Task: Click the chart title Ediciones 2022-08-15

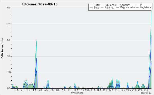Action: [x=40, y=4]
